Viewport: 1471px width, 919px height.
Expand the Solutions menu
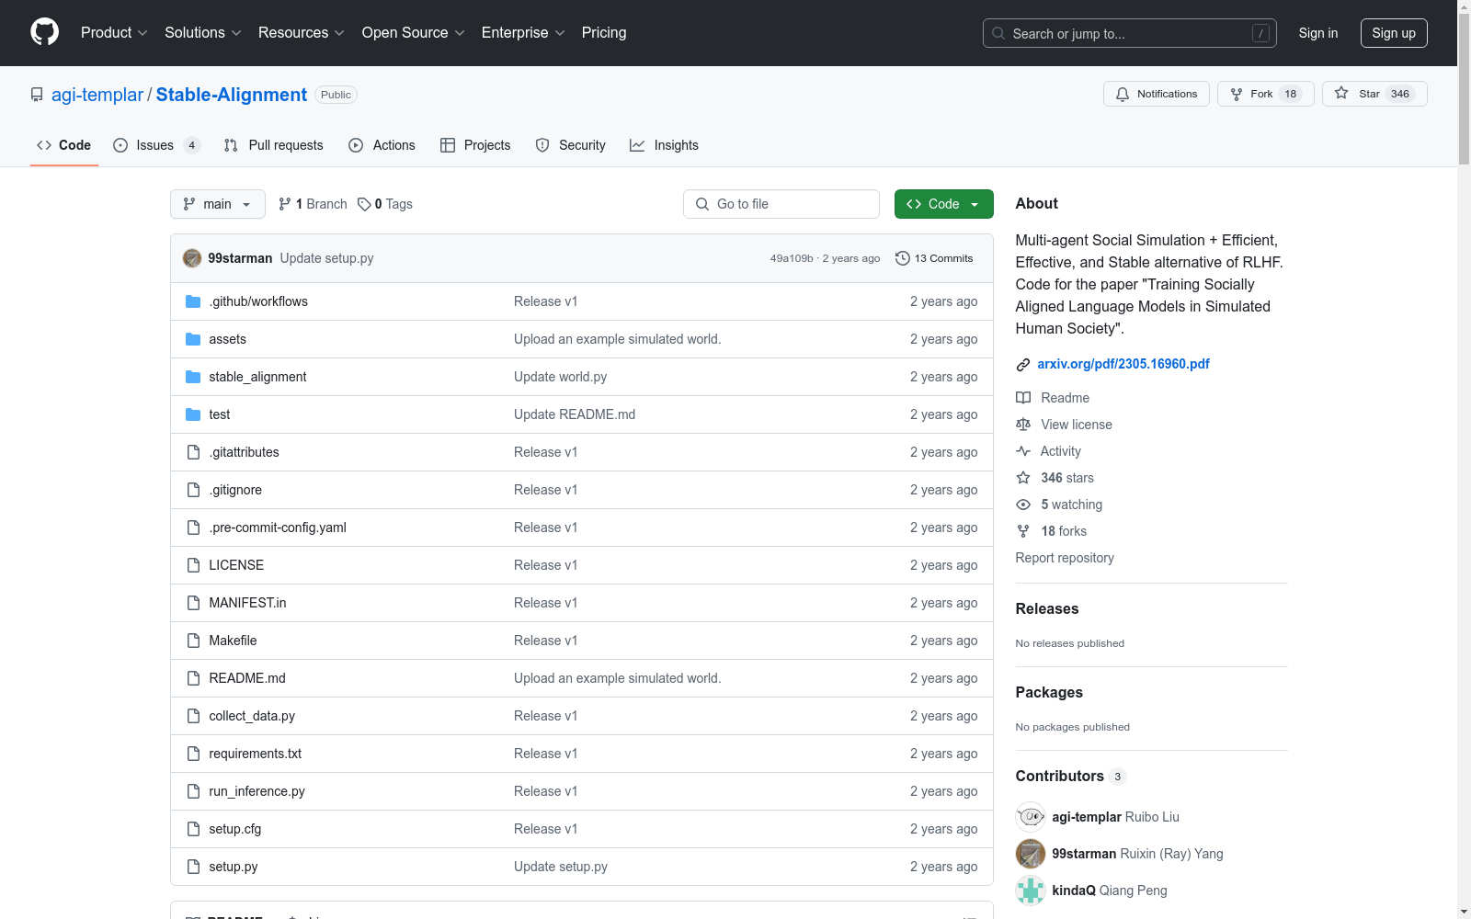pos(202,32)
